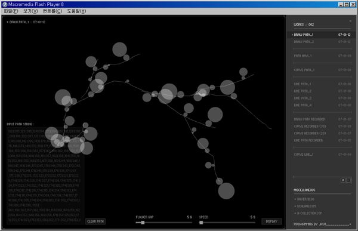
Task: Open the DCINLAND.COM link
Action: pos(305,206)
